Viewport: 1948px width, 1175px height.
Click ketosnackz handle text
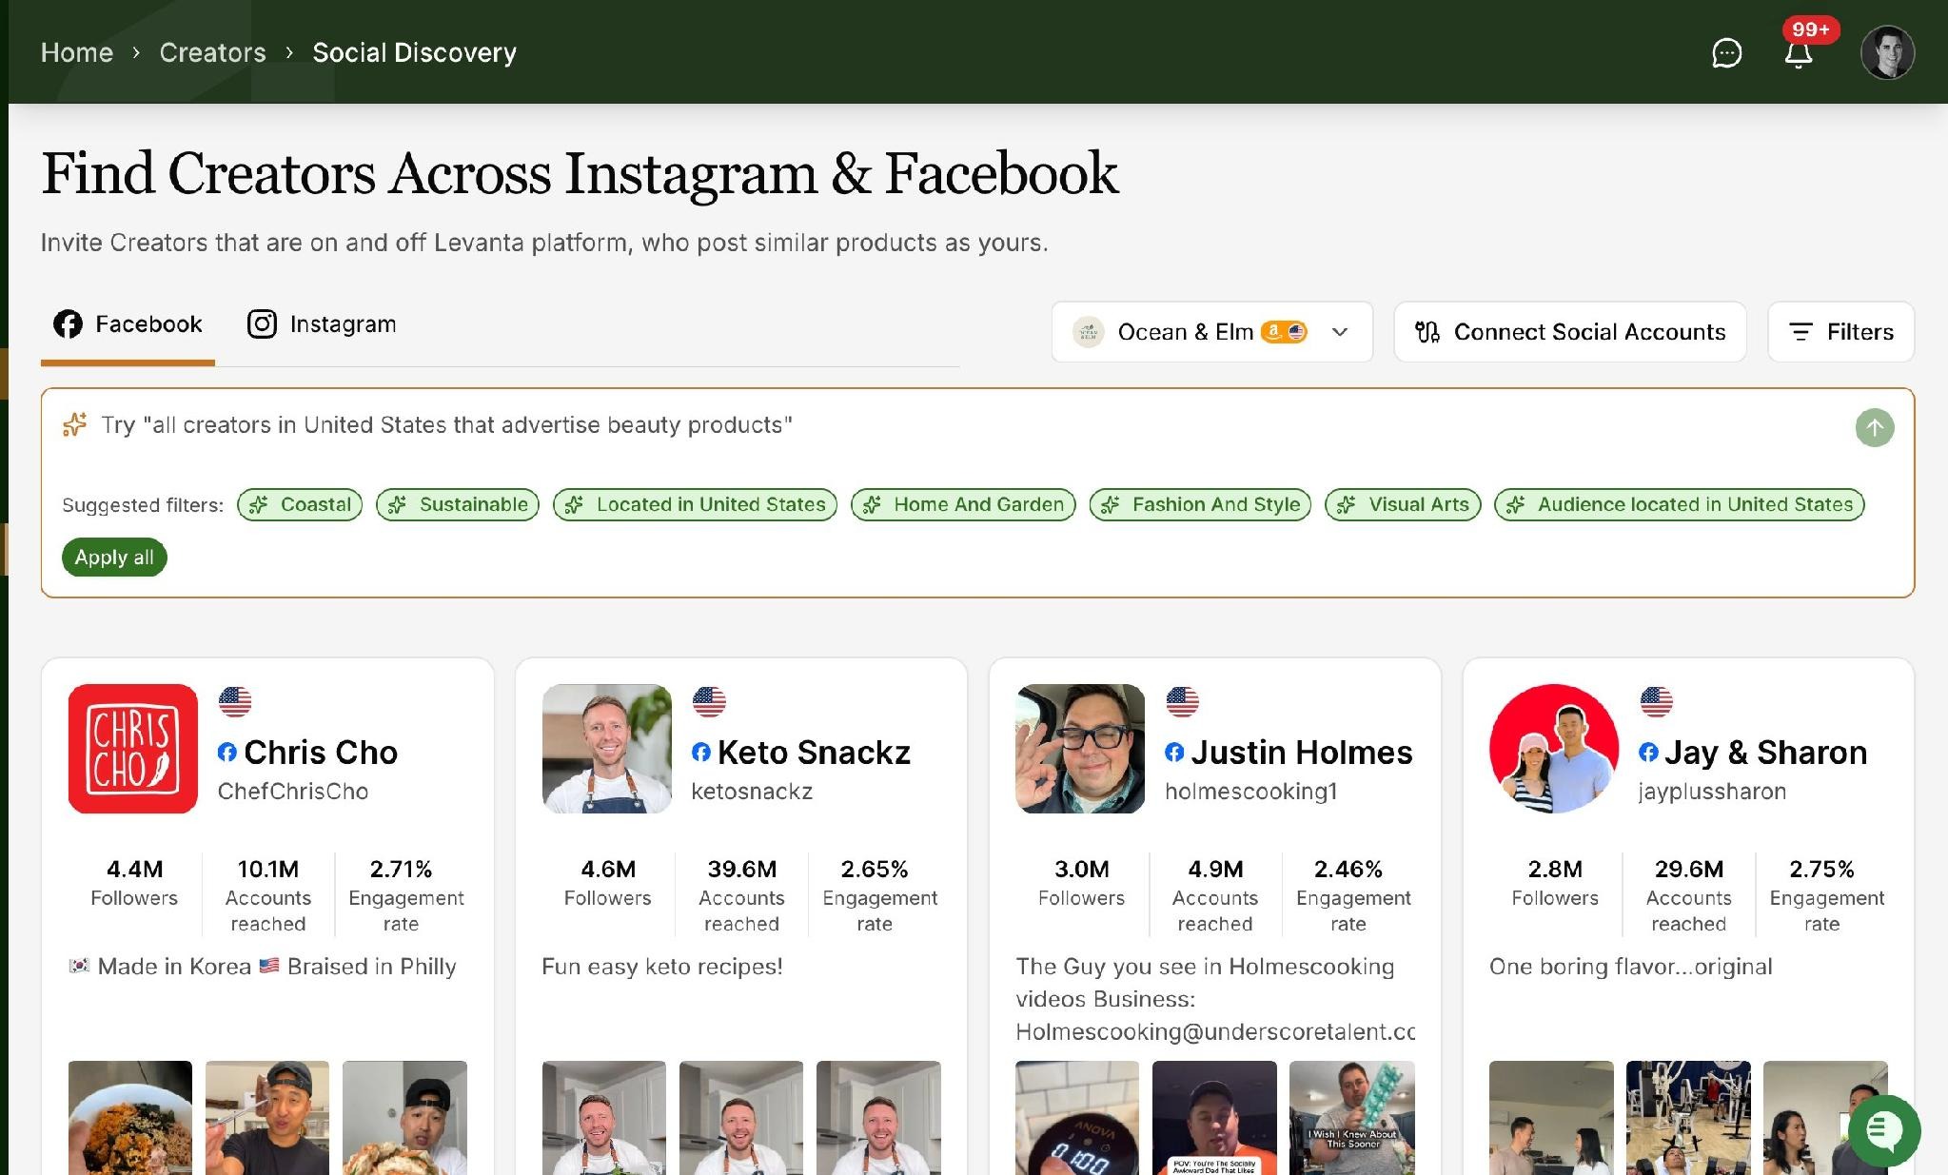tap(752, 792)
